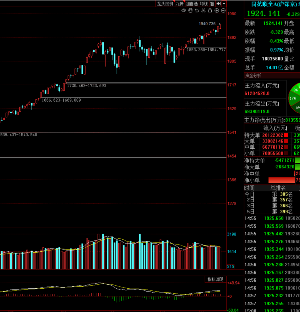Open the dropdown arrow beside the toolbar
The image size is (300, 312).
[224, 4]
